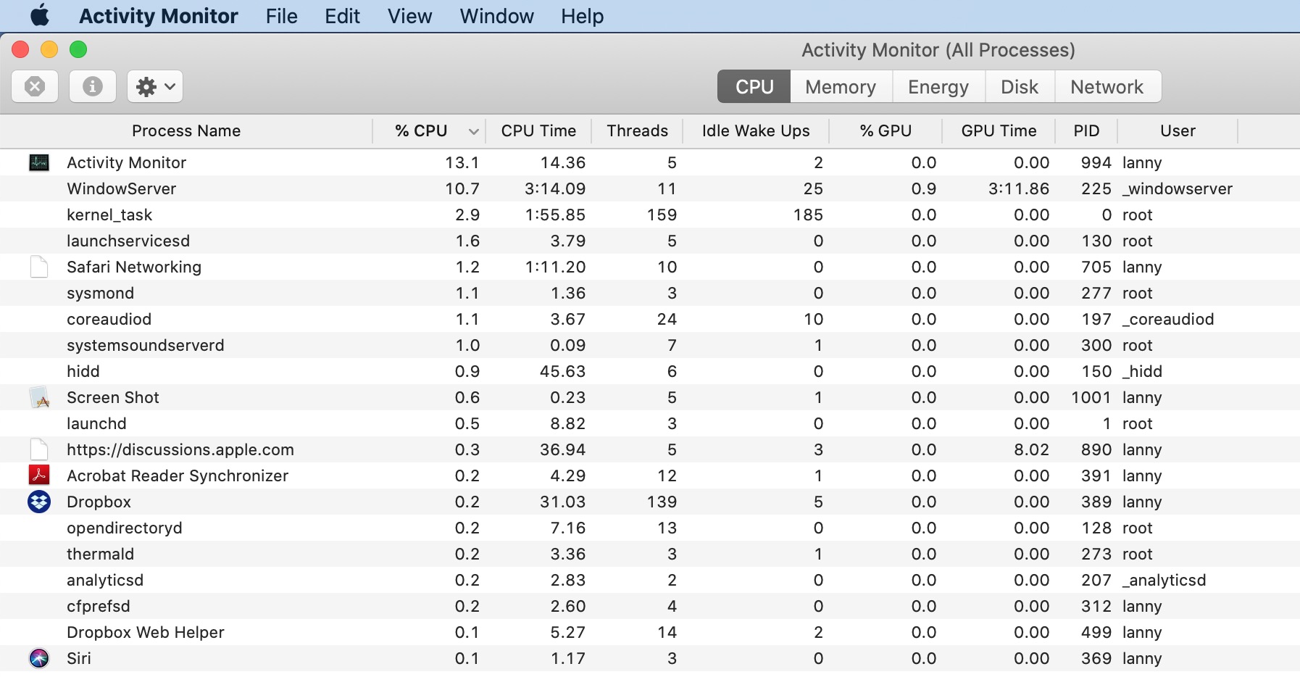Open the gear action menu

click(155, 87)
